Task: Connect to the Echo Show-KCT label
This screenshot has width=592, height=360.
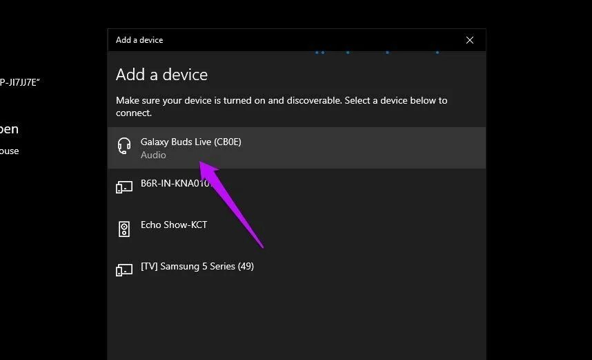Action: coord(174,225)
